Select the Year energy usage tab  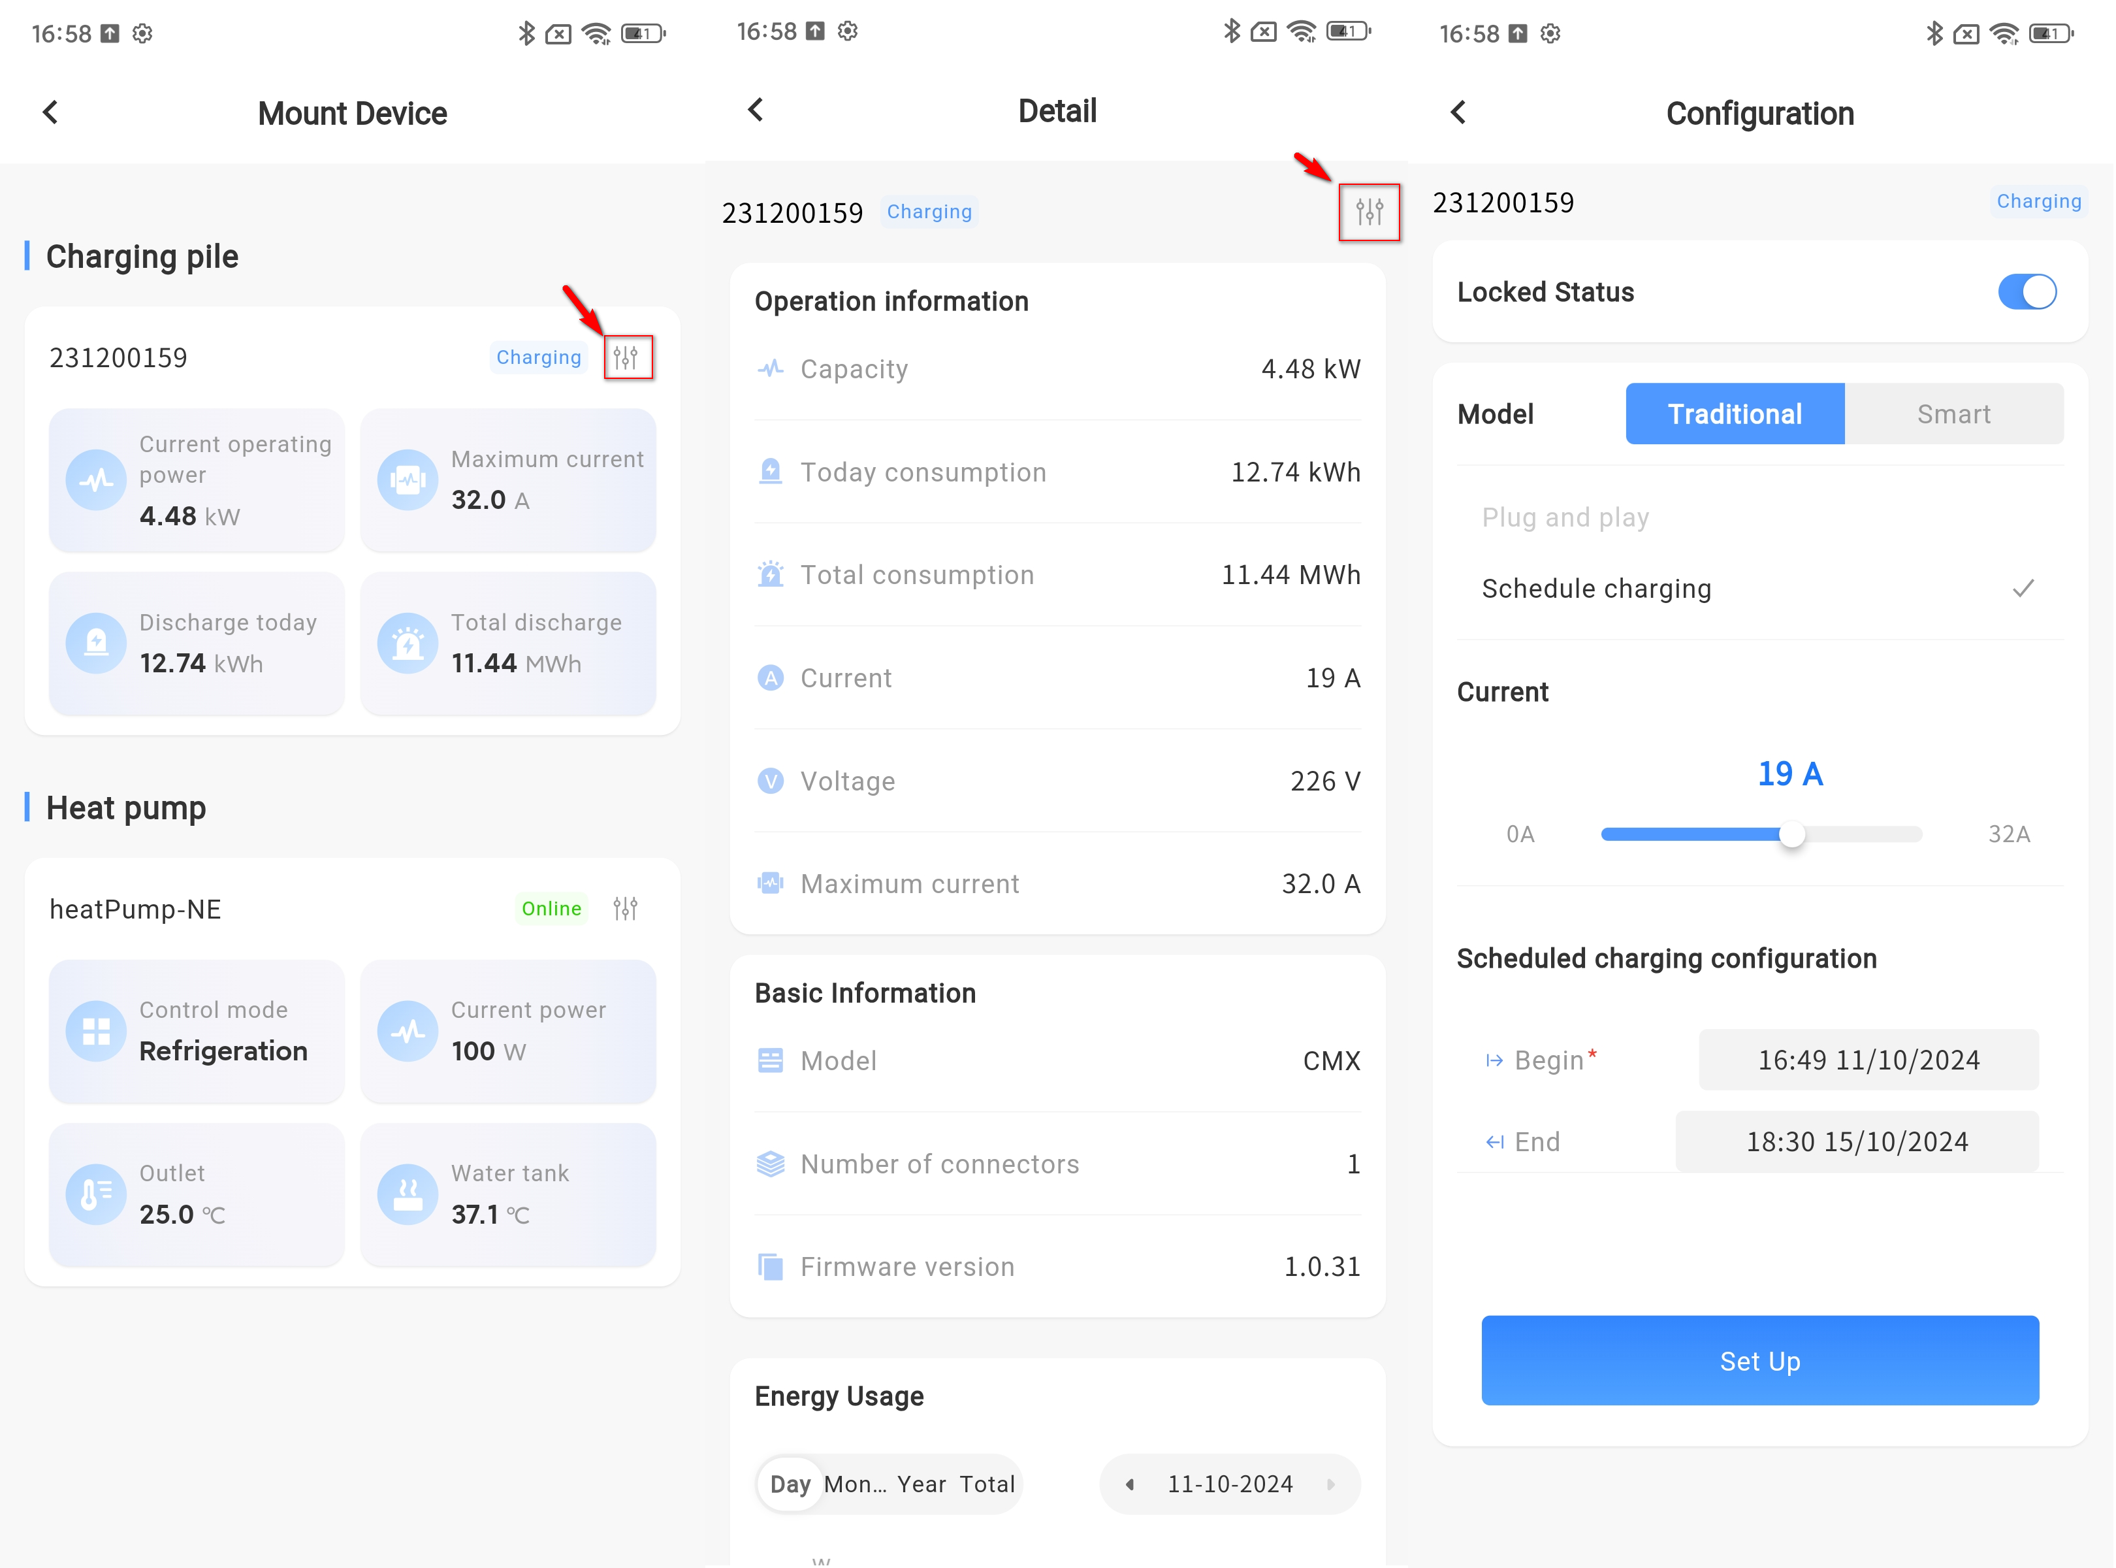pyautogui.click(x=922, y=1486)
